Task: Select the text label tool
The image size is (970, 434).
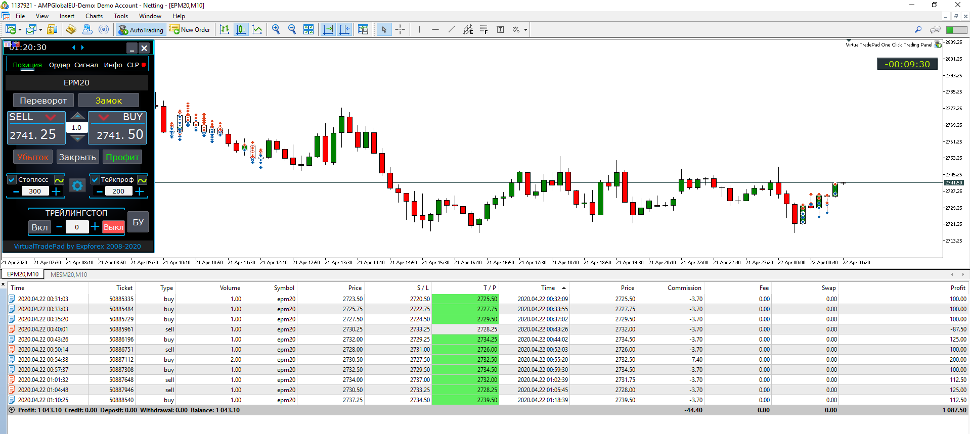Action: (500, 30)
